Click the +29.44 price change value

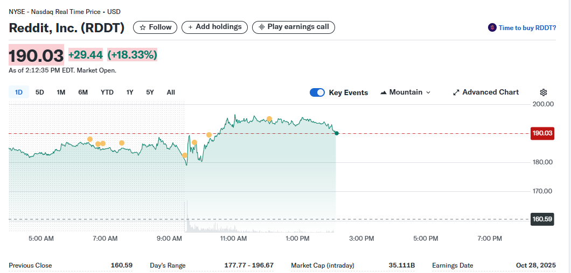click(x=86, y=55)
